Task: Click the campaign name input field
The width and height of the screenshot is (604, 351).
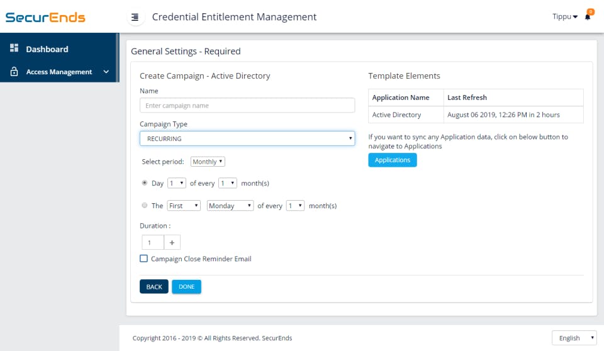Action: point(247,106)
